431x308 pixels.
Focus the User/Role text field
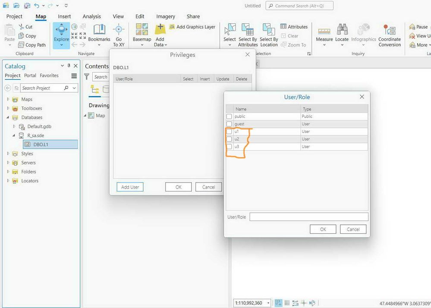pyautogui.click(x=309, y=217)
